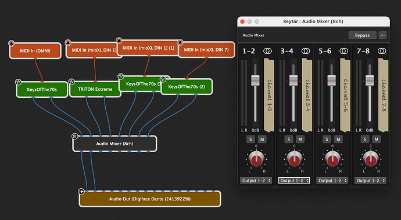401x220 pixels.
Task: Click plugin icon on TRITON Extreme node
Action: coord(71,82)
